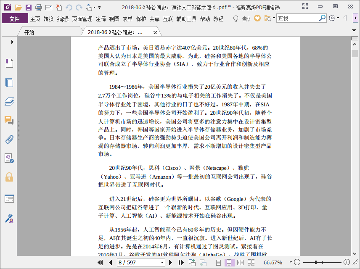Open the 保护 tab
The image size is (360, 269).
click(x=141, y=19)
